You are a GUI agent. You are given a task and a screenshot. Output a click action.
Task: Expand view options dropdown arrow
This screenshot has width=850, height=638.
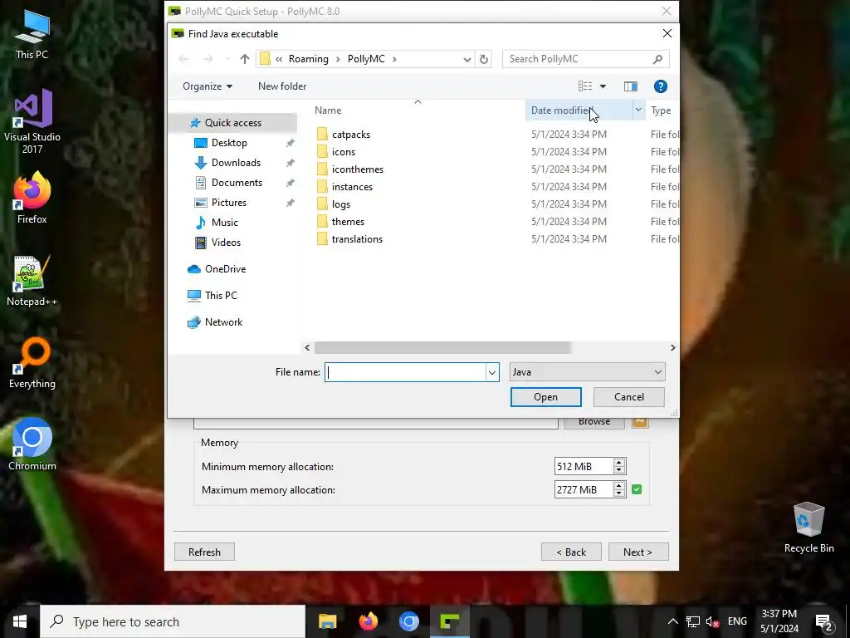[x=603, y=86]
